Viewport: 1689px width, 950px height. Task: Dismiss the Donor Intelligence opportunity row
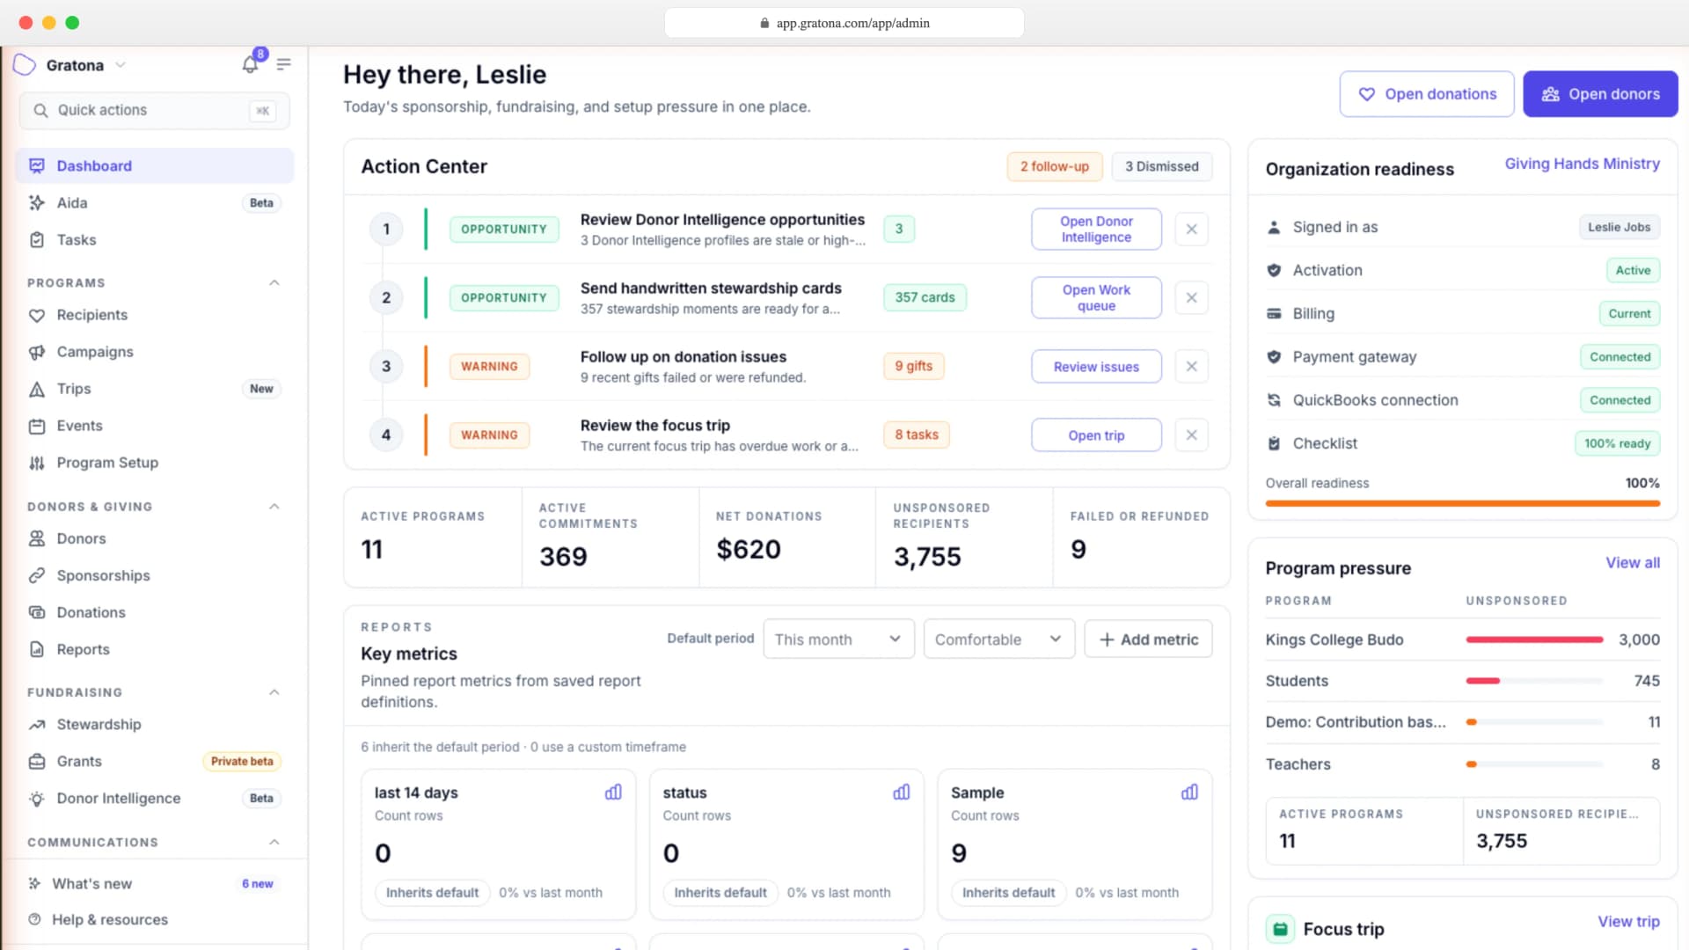point(1191,229)
